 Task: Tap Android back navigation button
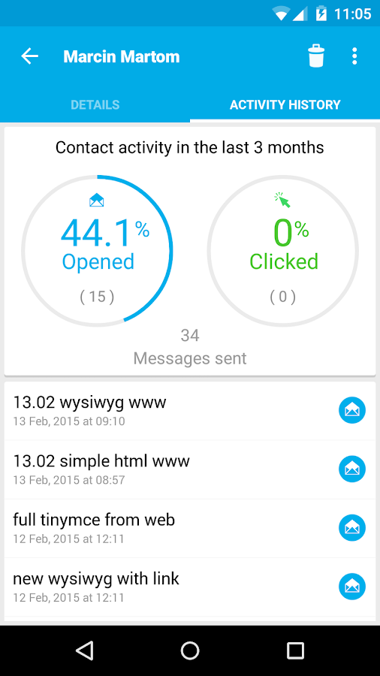click(84, 650)
